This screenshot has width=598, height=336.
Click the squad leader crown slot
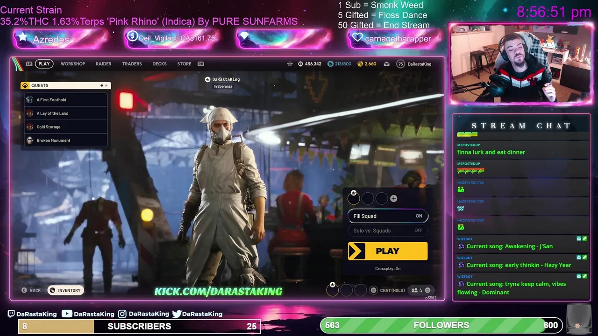pyautogui.click(x=354, y=198)
